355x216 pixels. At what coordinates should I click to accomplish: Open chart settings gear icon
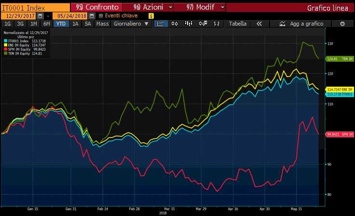342,24
